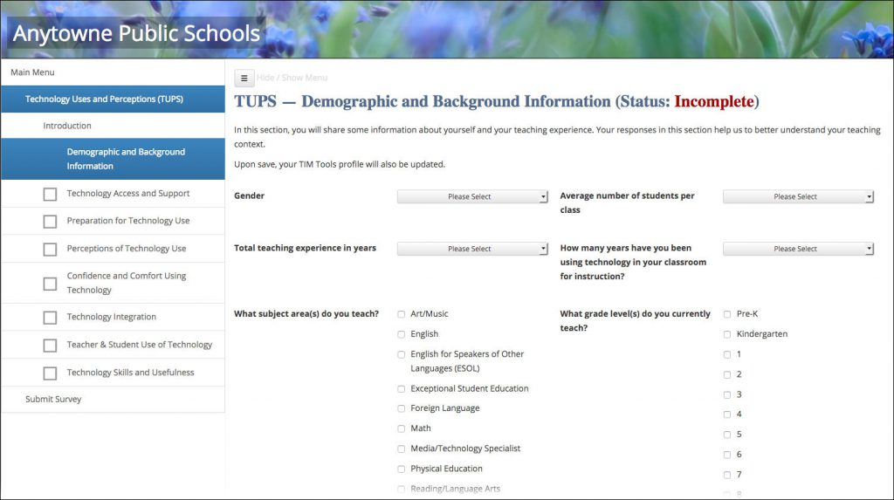Screen dimensions: 894x500
Task: Enable the Math subject checkbox
Action: 402,429
